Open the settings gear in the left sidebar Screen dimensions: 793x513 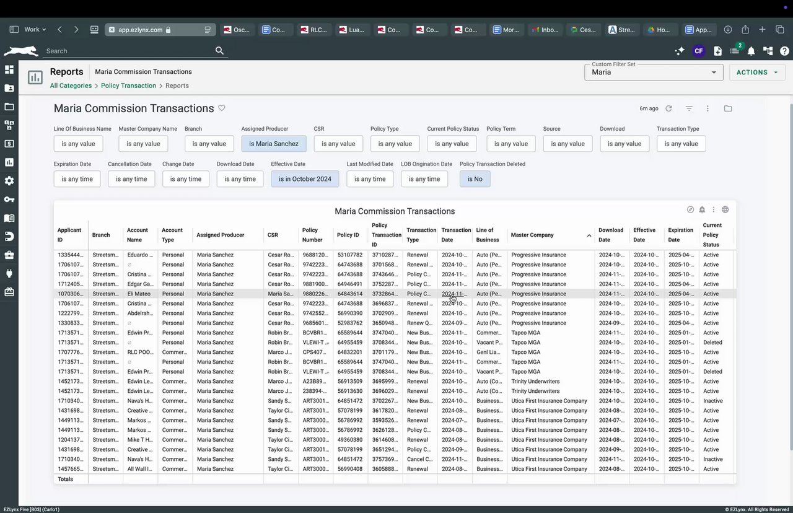point(9,181)
